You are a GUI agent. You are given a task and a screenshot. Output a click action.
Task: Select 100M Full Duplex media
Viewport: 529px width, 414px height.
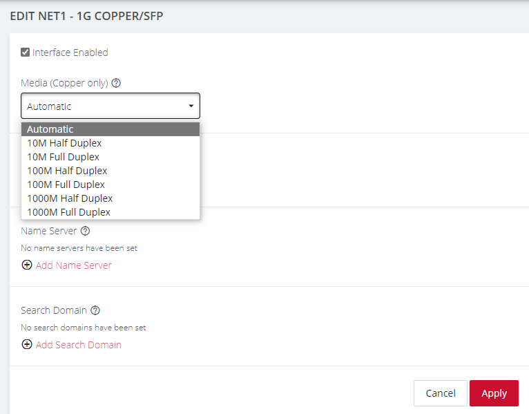[x=66, y=185]
